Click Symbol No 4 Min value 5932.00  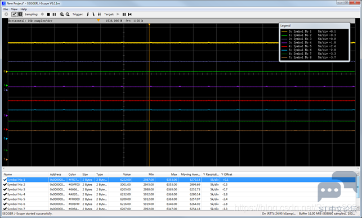pyautogui.click(x=149, y=194)
